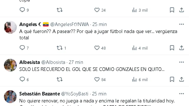This screenshot has height=106, width=189.
Task: View analytics showing 4 mil views
Action: 140,48
